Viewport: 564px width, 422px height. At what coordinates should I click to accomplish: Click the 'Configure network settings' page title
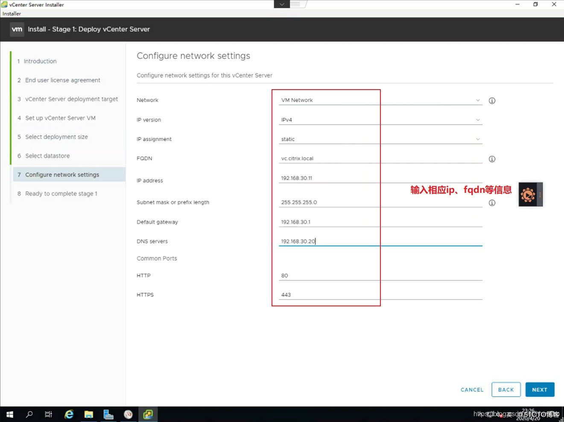pos(193,56)
